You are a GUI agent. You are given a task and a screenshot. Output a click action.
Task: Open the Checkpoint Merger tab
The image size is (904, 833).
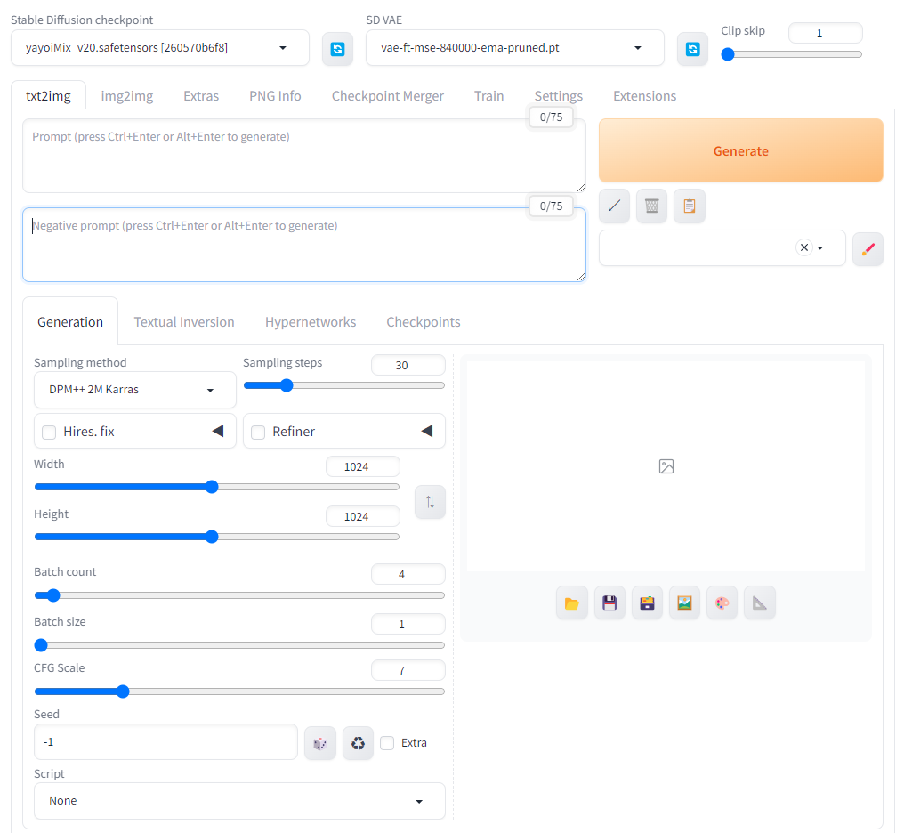click(x=387, y=96)
